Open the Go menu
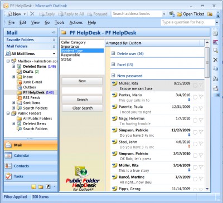 coord(47,22)
